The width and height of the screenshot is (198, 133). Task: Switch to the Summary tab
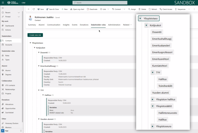(32, 25)
